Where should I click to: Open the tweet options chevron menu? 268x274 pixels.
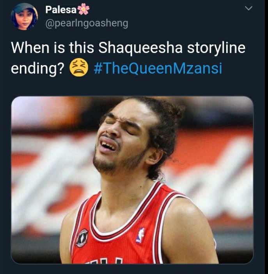248,8
